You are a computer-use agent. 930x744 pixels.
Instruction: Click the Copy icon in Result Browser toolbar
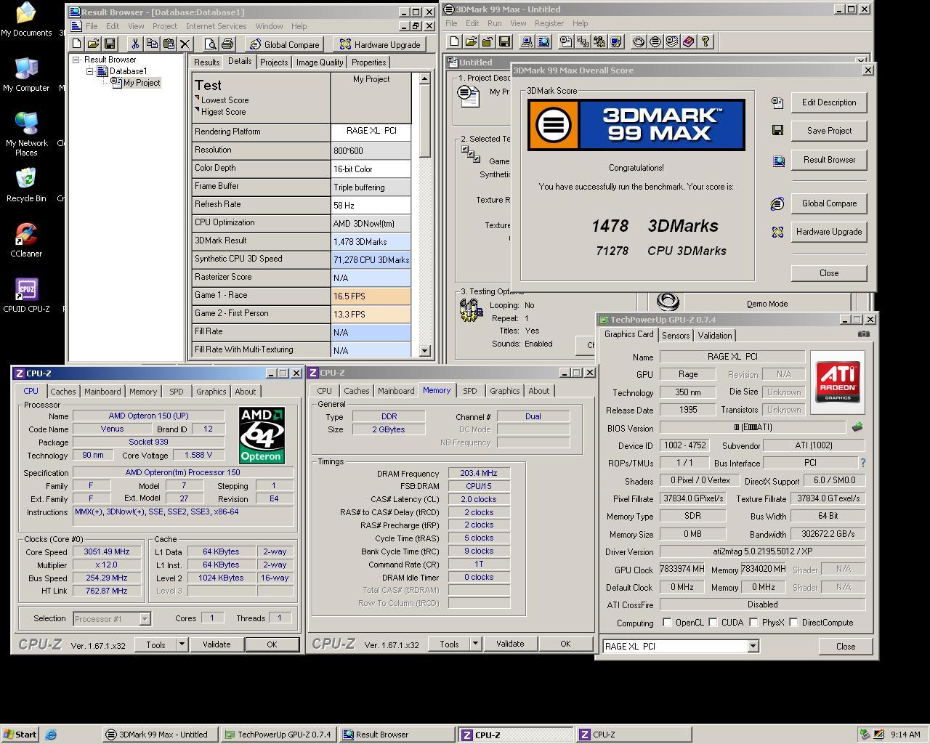[152, 44]
